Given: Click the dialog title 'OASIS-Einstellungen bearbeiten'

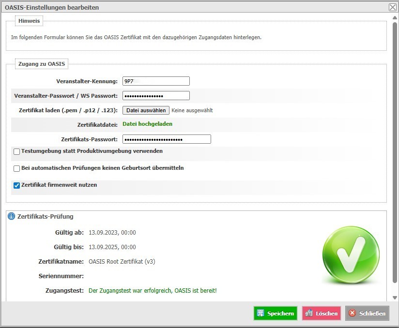Looking at the screenshot, I should 52,7.
